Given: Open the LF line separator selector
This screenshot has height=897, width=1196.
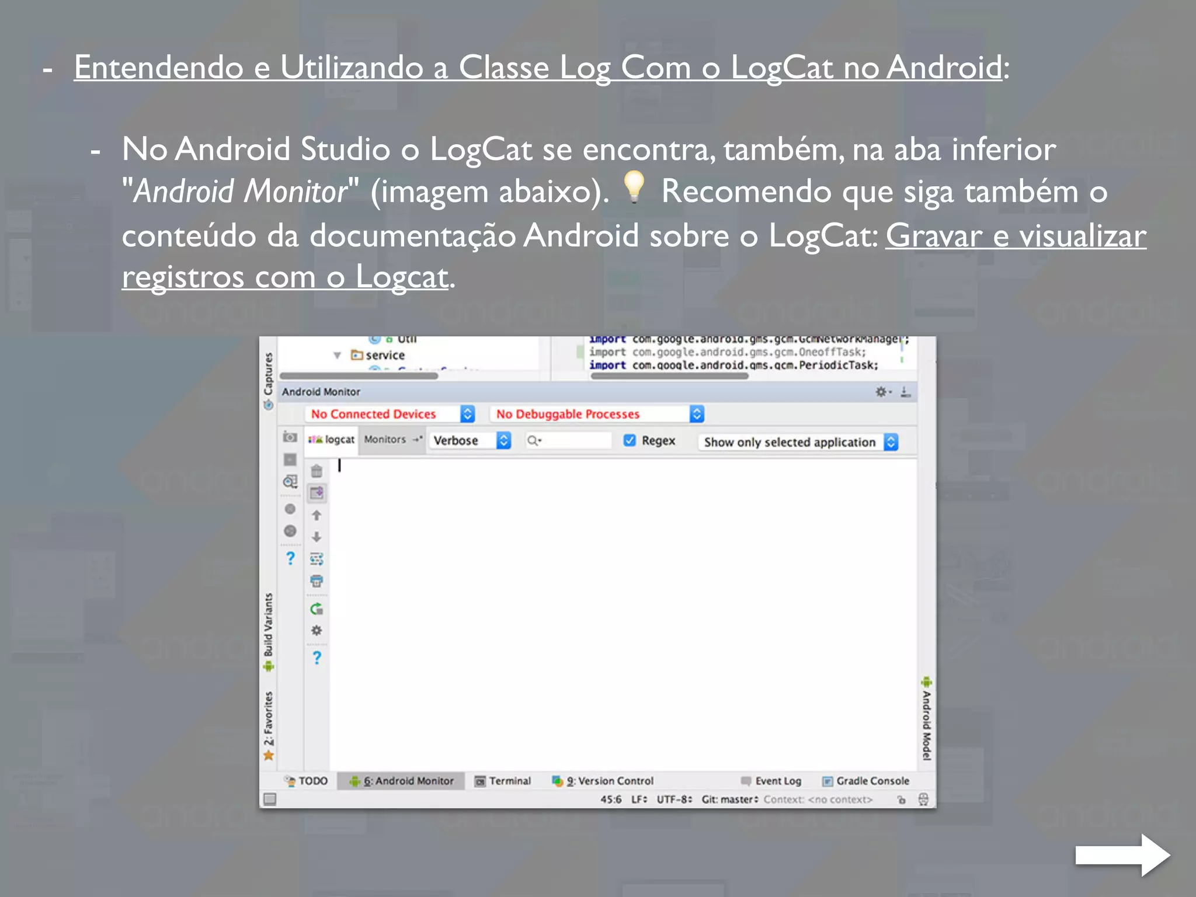Looking at the screenshot, I should (x=639, y=799).
